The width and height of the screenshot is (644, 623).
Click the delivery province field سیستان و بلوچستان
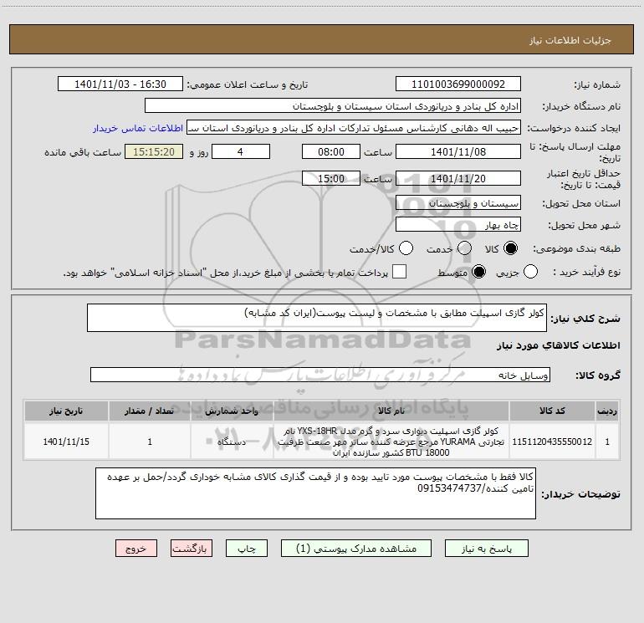458,203
